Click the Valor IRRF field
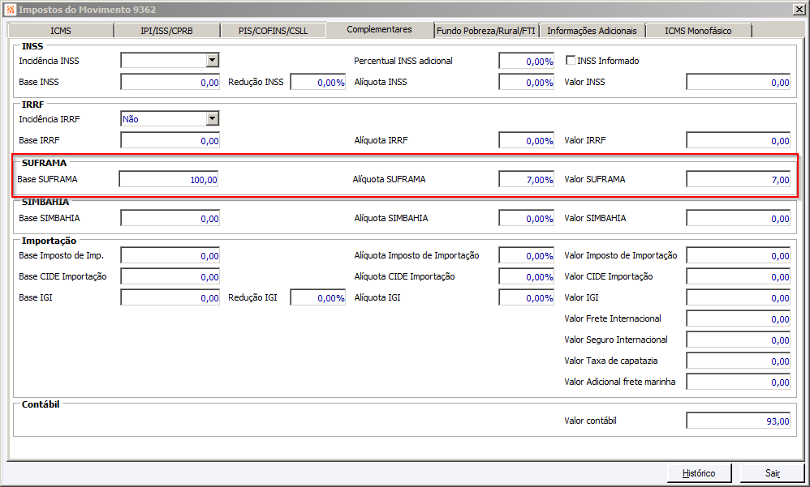The image size is (810, 487). tap(739, 140)
